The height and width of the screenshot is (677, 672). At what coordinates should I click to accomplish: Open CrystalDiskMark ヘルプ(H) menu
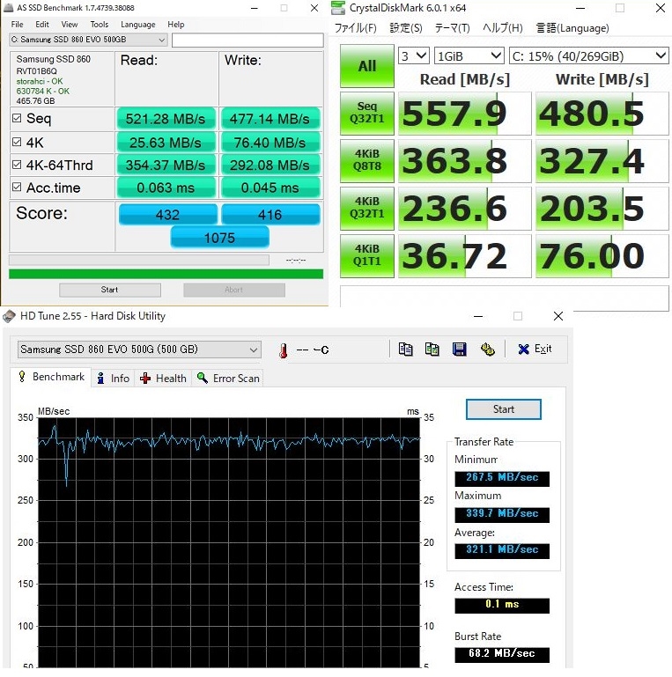pyautogui.click(x=503, y=28)
